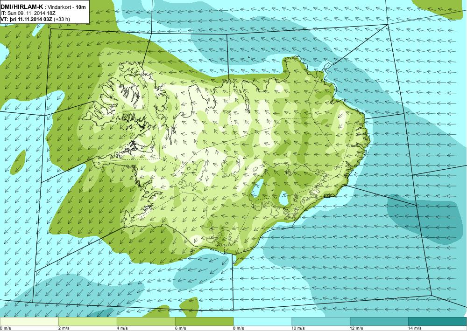Click the legend swatch between 10 and 12 m/s
The image size is (467, 331).
coord(321,322)
